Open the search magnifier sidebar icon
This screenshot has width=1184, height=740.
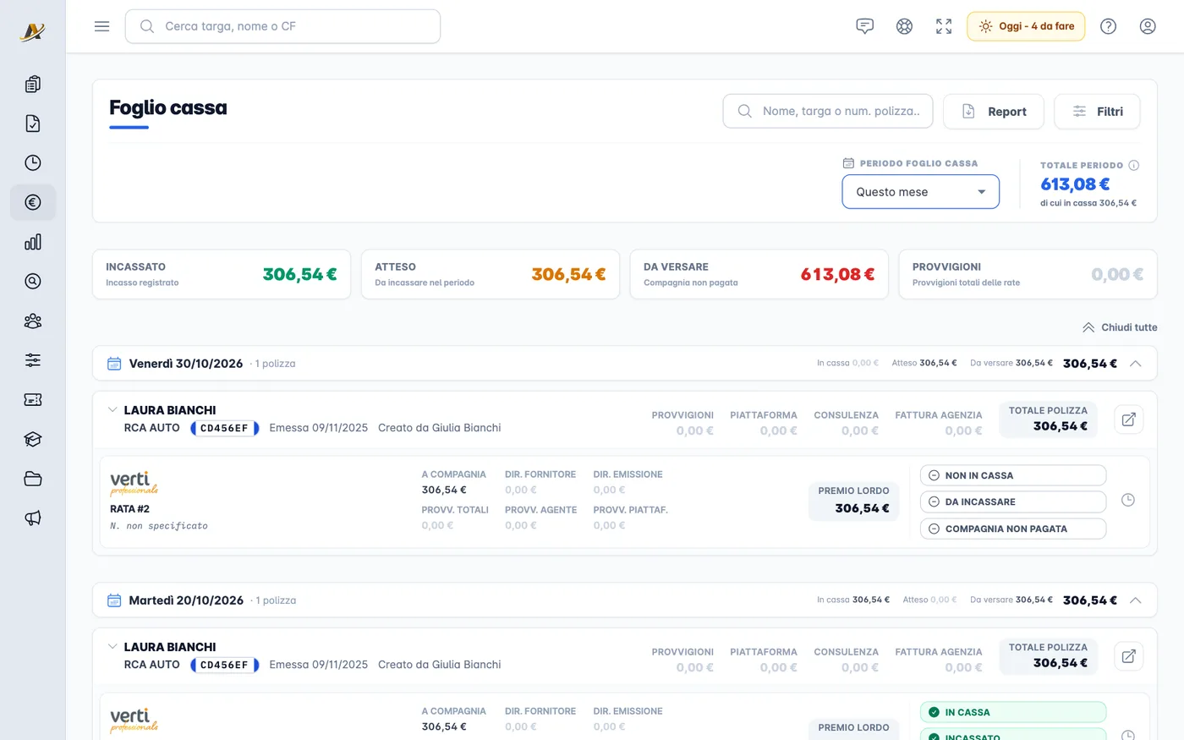point(33,282)
